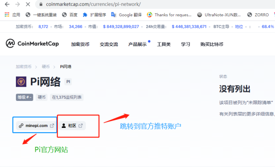Image resolution: width=275 pixels, height=167 pixels.
Task: Open the 加密货币 navigation menu
Action: (x=80, y=44)
